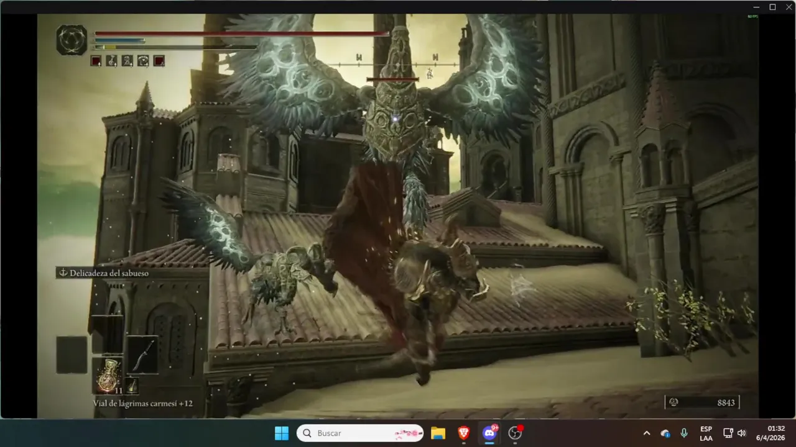Open Brave browser from the taskbar
796x447 pixels.
[464, 433]
